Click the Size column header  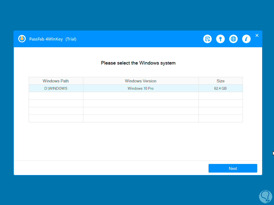point(220,81)
